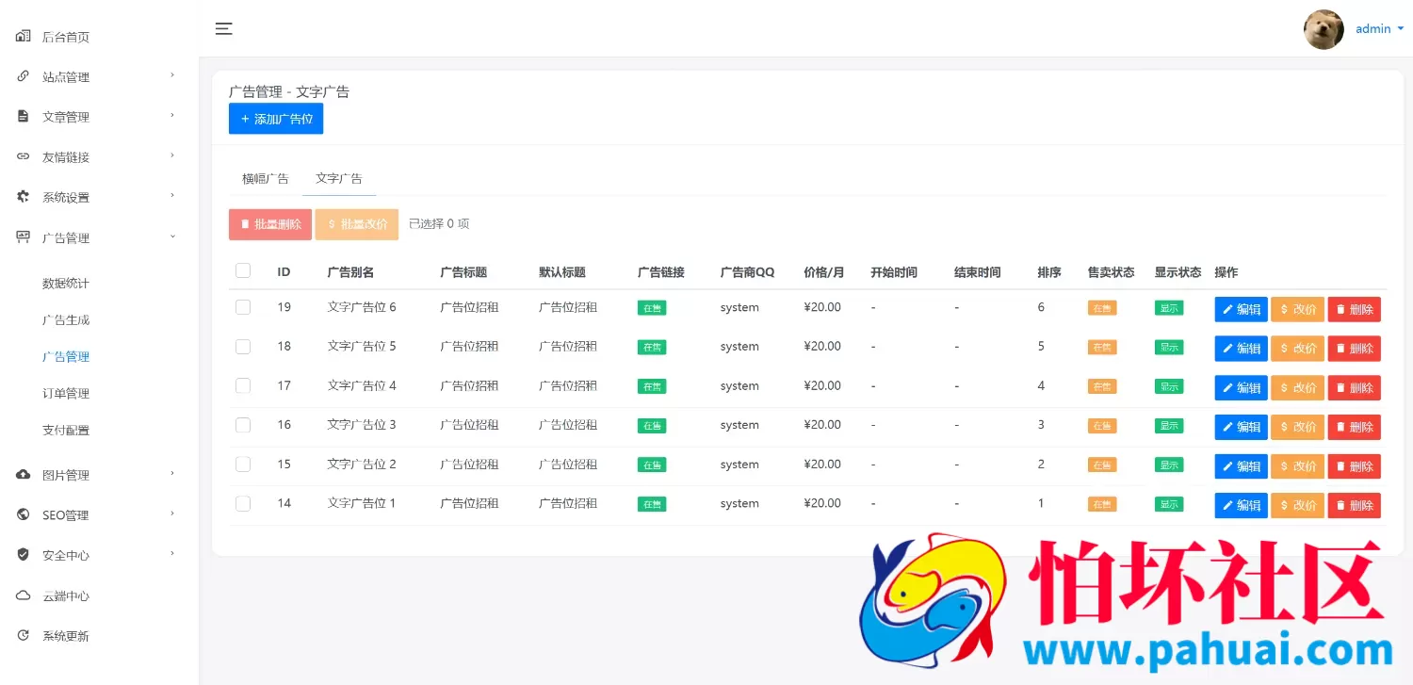1413x685 pixels.
Task: Click the 文章管理 document icon
Action: click(x=24, y=116)
